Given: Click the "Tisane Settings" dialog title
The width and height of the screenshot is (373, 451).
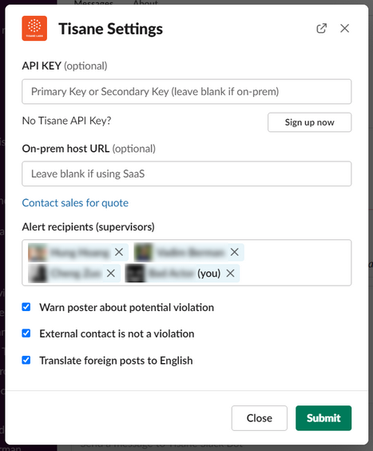Looking at the screenshot, I should point(111,29).
